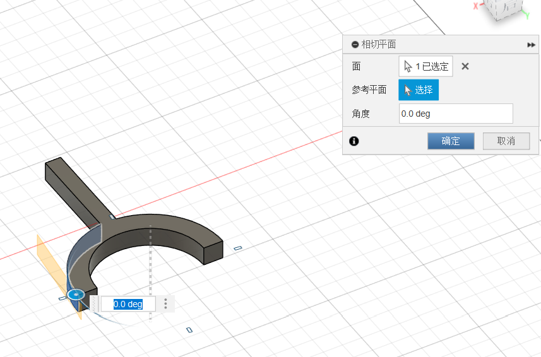Image resolution: width=541 pixels, height=357 pixels.
Task: Click the in-canvas 0.0 deg field
Action: point(128,304)
